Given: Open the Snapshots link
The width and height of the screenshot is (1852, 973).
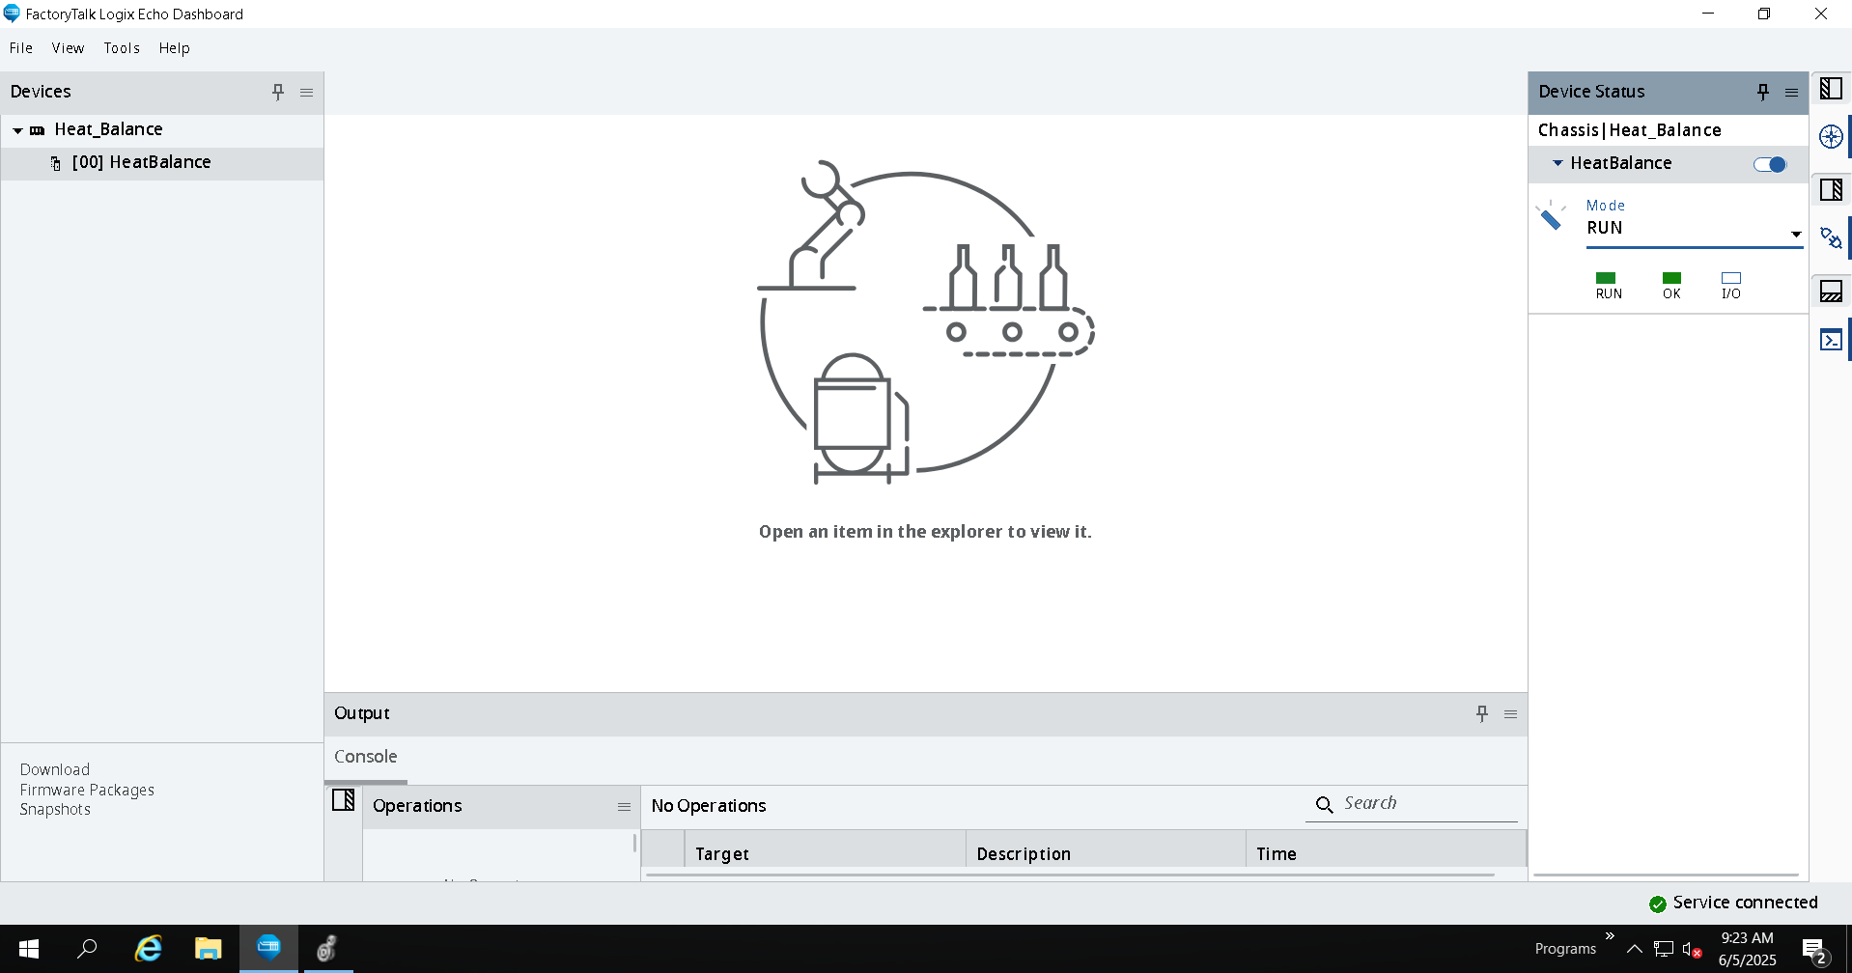Looking at the screenshot, I should [x=55, y=809].
